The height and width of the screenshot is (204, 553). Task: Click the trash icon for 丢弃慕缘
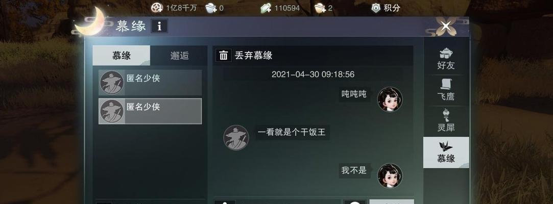pos(223,55)
